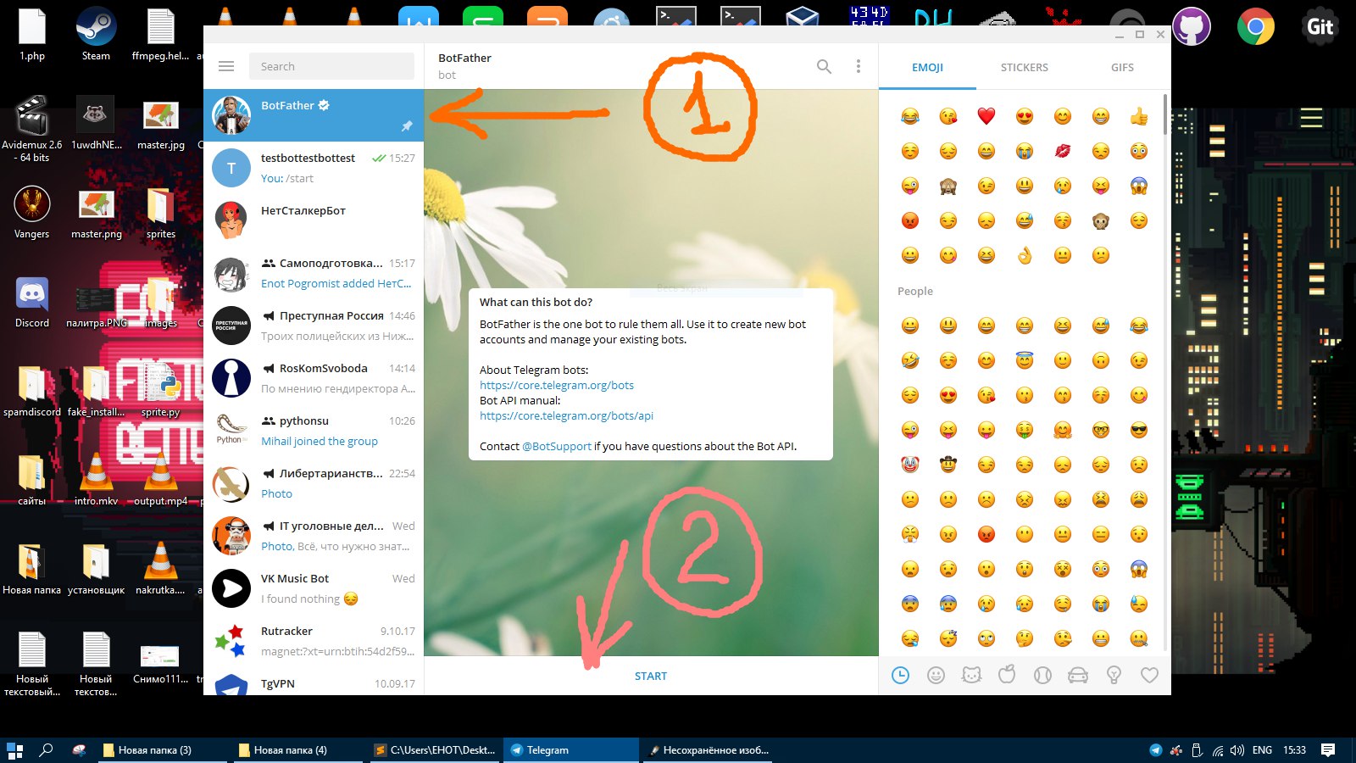Viewport: 1356px width, 763px height.
Task: Jump to Travel car emoji category
Action: [x=1078, y=675]
